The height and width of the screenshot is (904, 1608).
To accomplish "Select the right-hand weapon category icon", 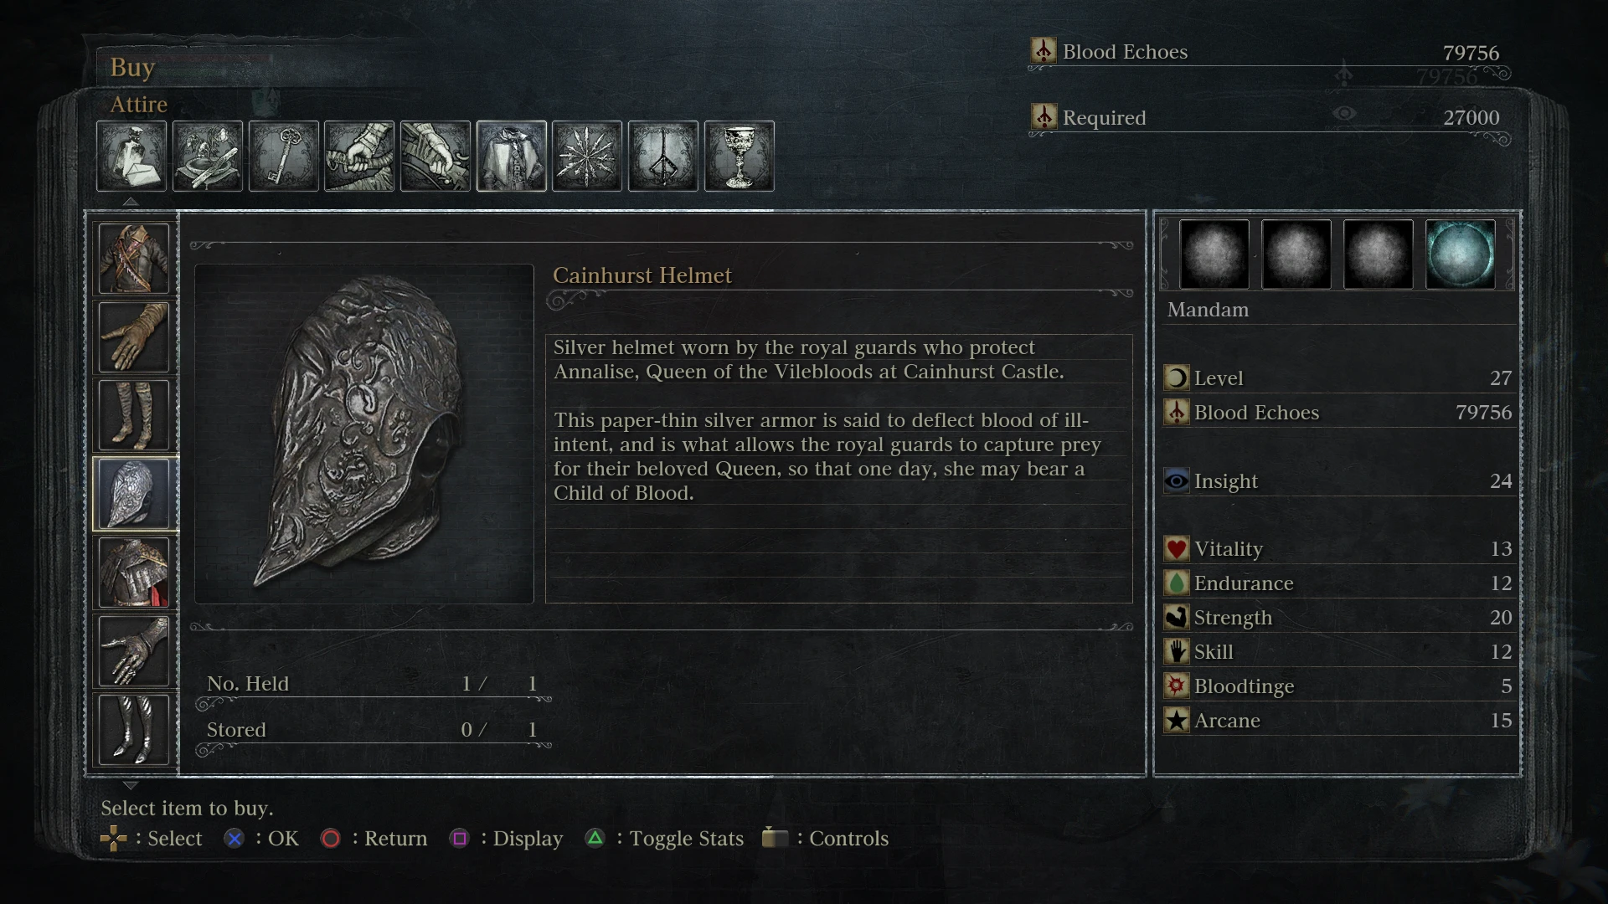I will [x=359, y=157].
